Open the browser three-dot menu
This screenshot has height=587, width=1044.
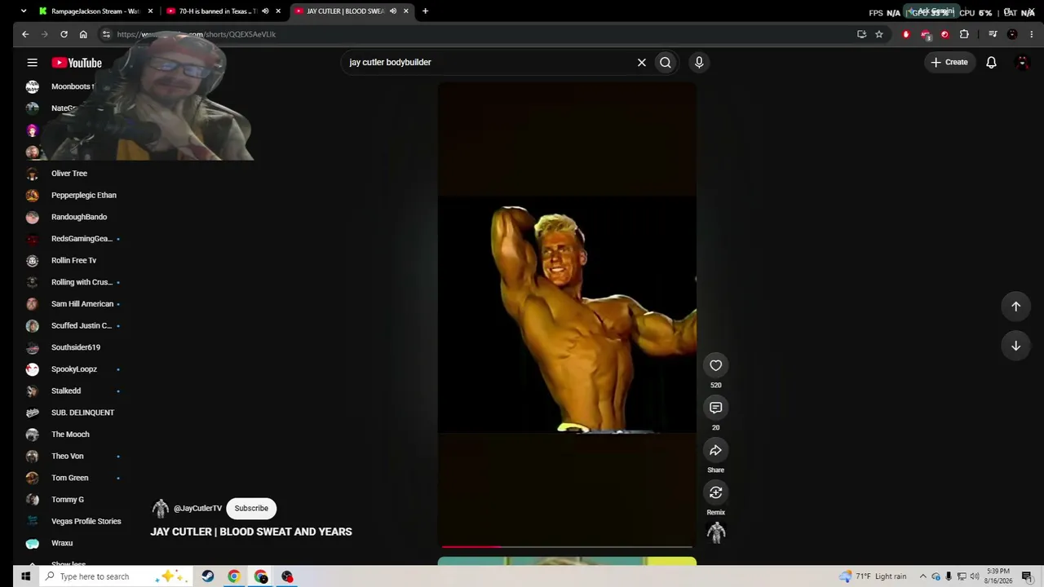(x=1032, y=34)
